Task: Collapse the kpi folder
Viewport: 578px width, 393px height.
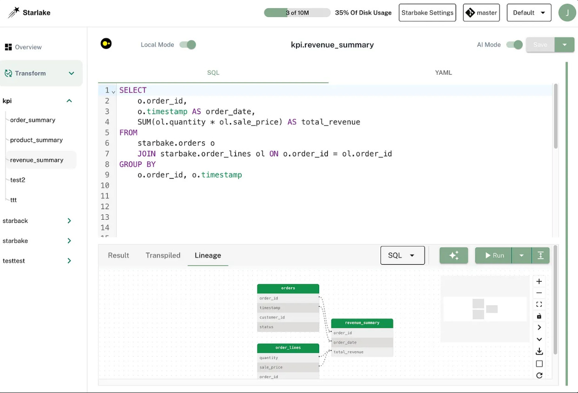Action: click(x=69, y=101)
